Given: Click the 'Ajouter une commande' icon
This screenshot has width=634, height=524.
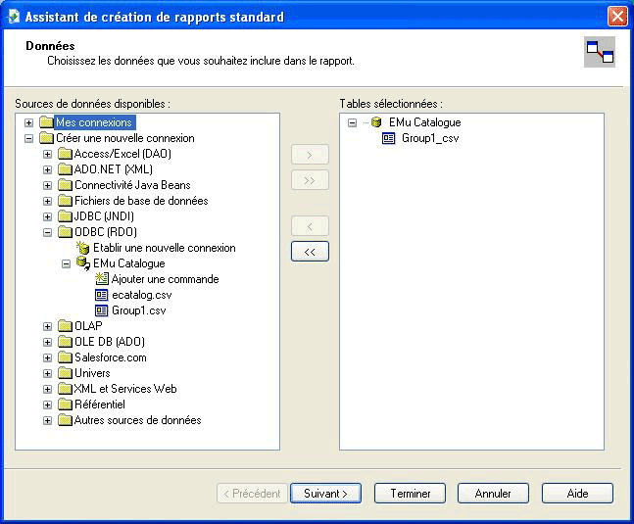Looking at the screenshot, I should pyautogui.click(x=102, y=279).
